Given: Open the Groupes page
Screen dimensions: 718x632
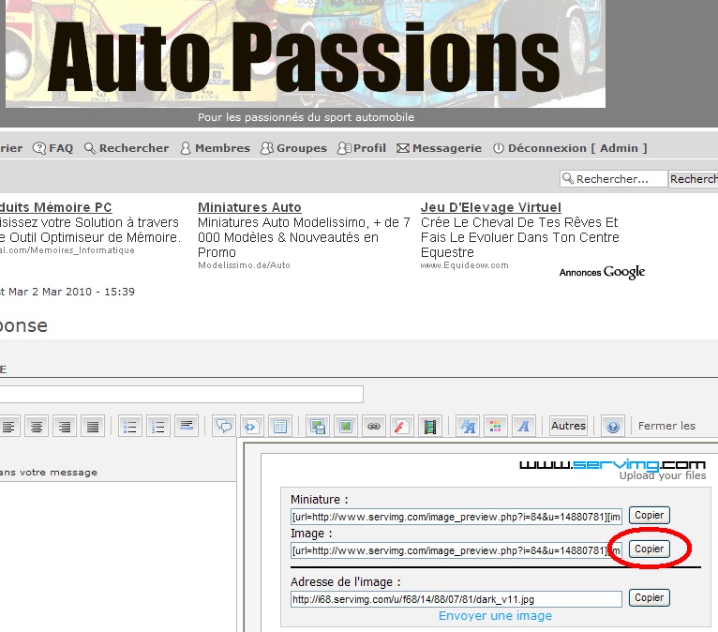Looking at the screenshot, I should [294, 148].
